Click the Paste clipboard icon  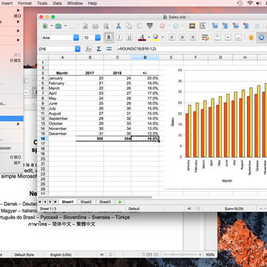139,26
